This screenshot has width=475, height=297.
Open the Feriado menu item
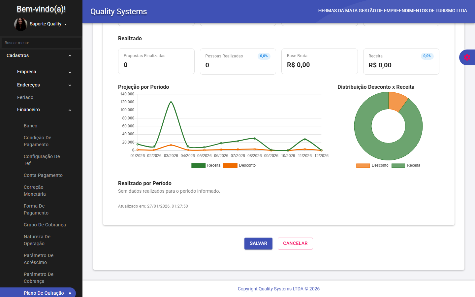click(x=25, y=97)
